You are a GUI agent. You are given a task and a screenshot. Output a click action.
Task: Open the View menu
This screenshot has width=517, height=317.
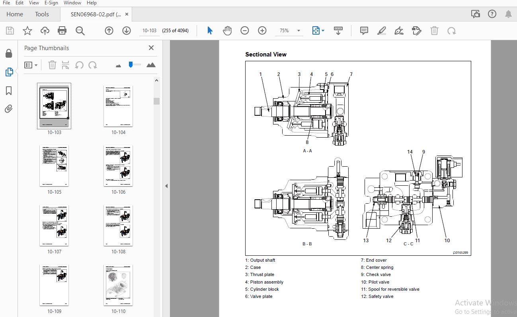pos(34,3)
